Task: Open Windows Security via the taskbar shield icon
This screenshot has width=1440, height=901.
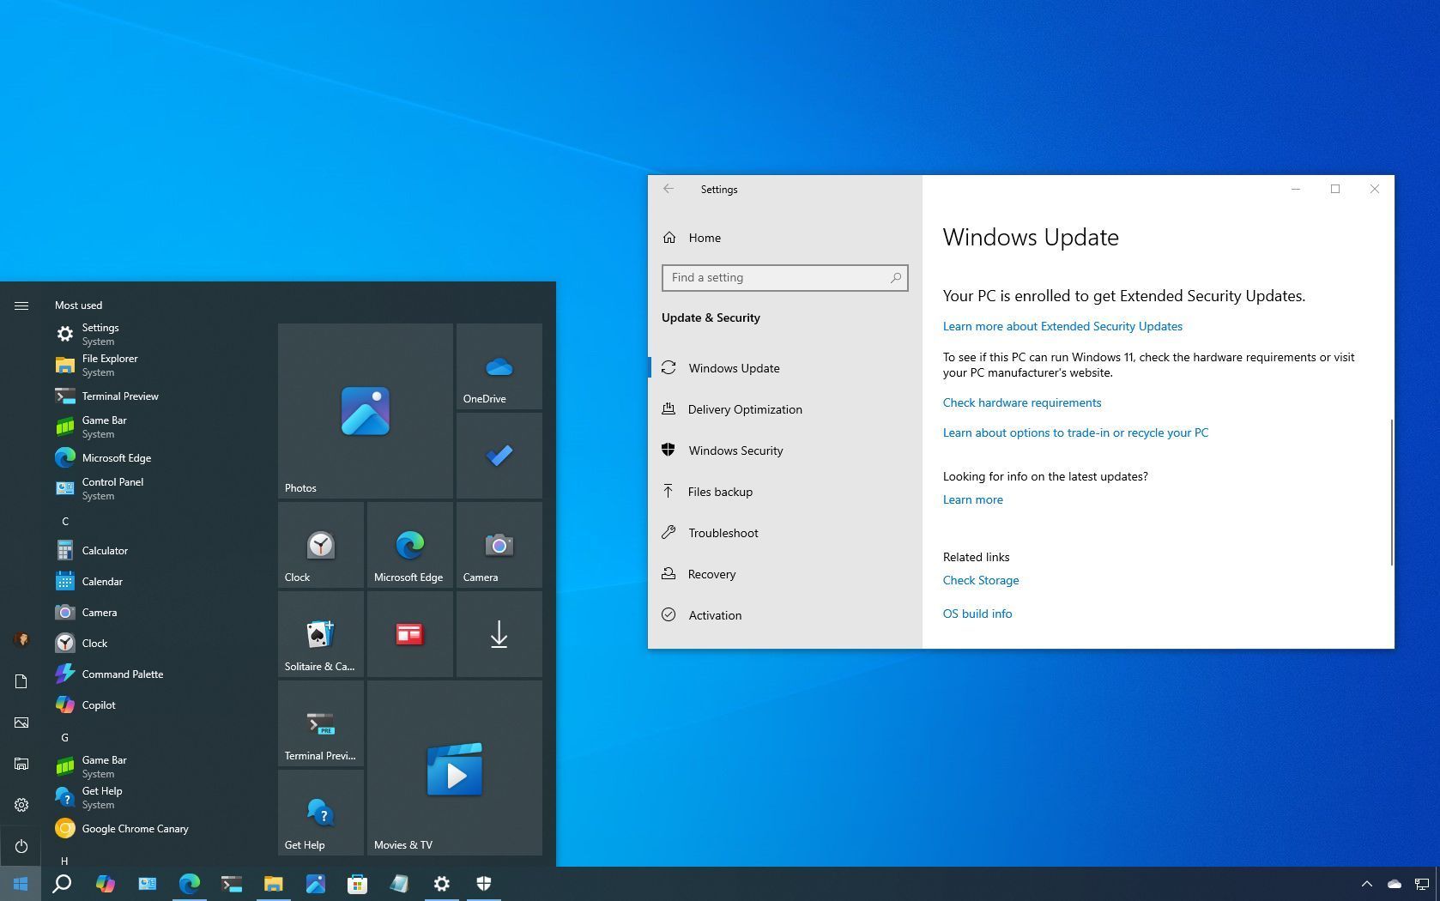Action: (484, 884)
